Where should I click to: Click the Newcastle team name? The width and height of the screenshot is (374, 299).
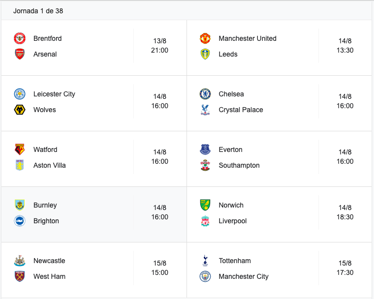[x=49, y=261]
